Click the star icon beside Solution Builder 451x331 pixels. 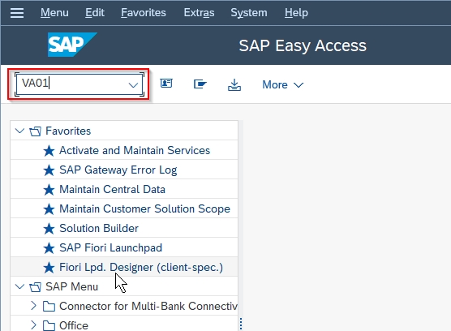pyautogui.click(x=49, y=229)
